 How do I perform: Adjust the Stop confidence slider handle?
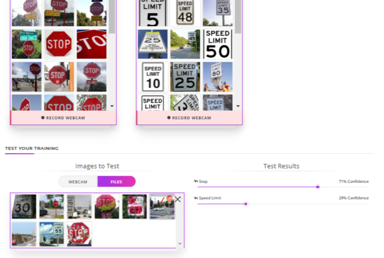click(318, 187)
